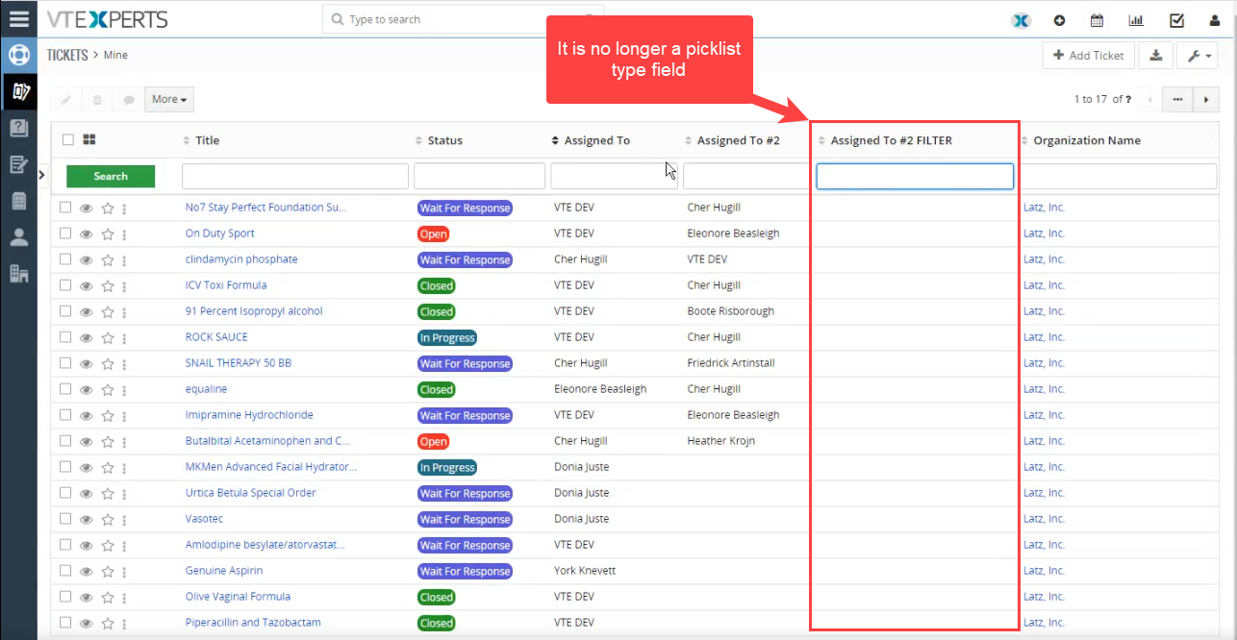The height and width of the screenshot is (640, 1237).
Task: Quick view eye icon for Olive Vaginal Formula
Action: (x=87, y=597)
